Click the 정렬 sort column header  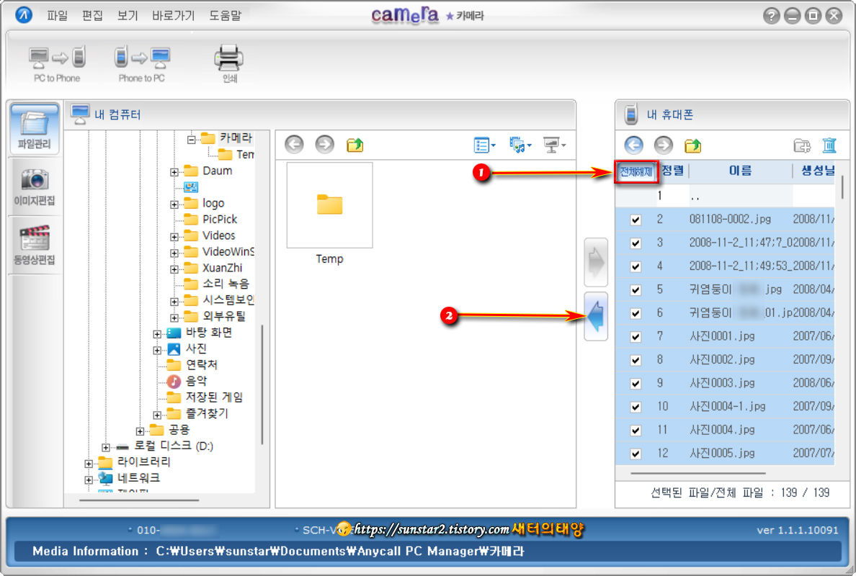(672, 171)
